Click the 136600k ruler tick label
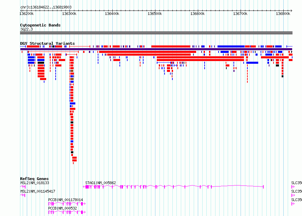 tap(197, 14)
